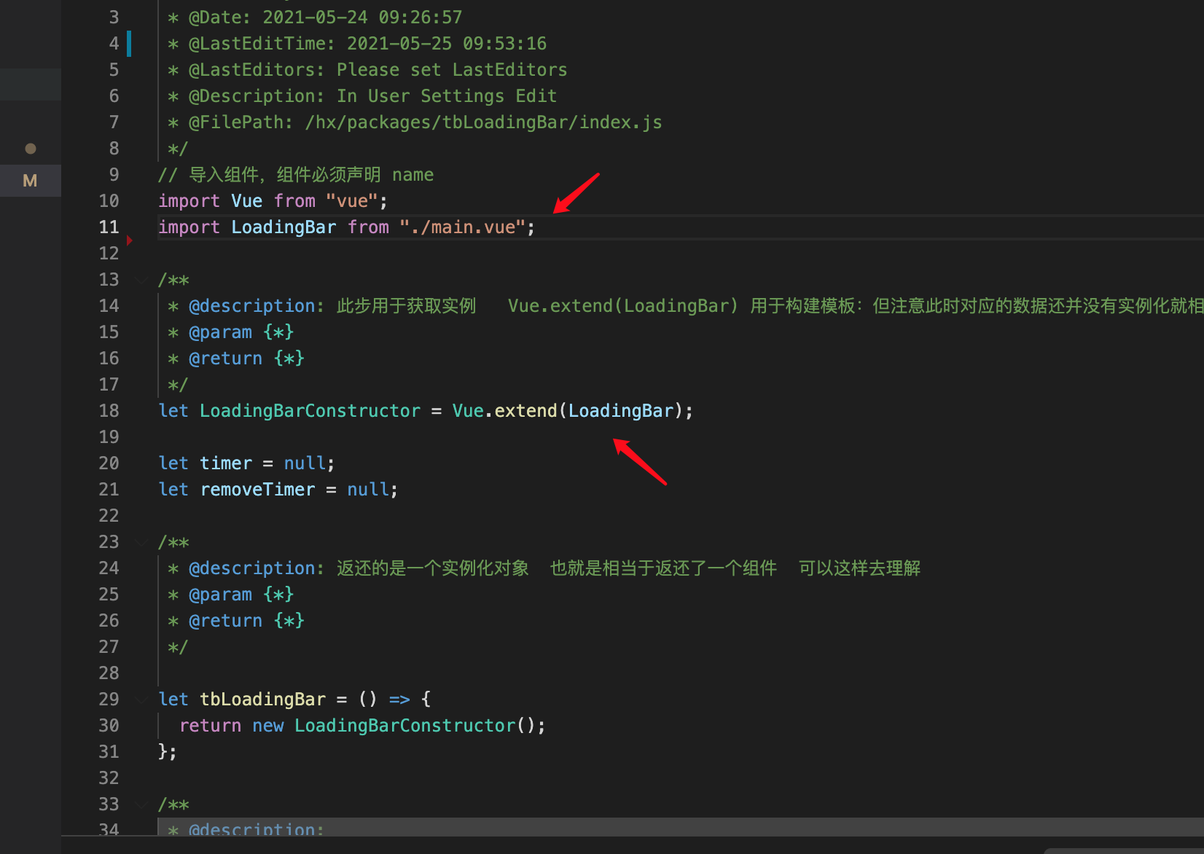
Task: Click the @description comment on line 14
Action: (685, 306)
